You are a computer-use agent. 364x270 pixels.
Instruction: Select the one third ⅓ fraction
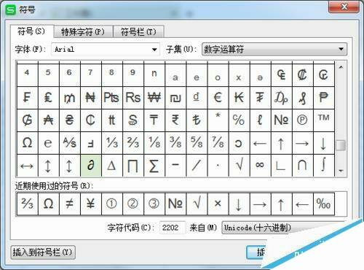coord(111,143)
